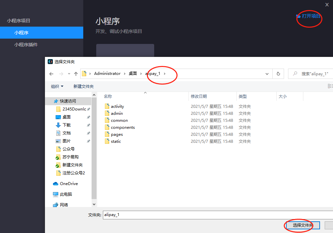Open the address bar history dropdown
The width and height of the screenshot is (333, 233).
coord(267,74)
